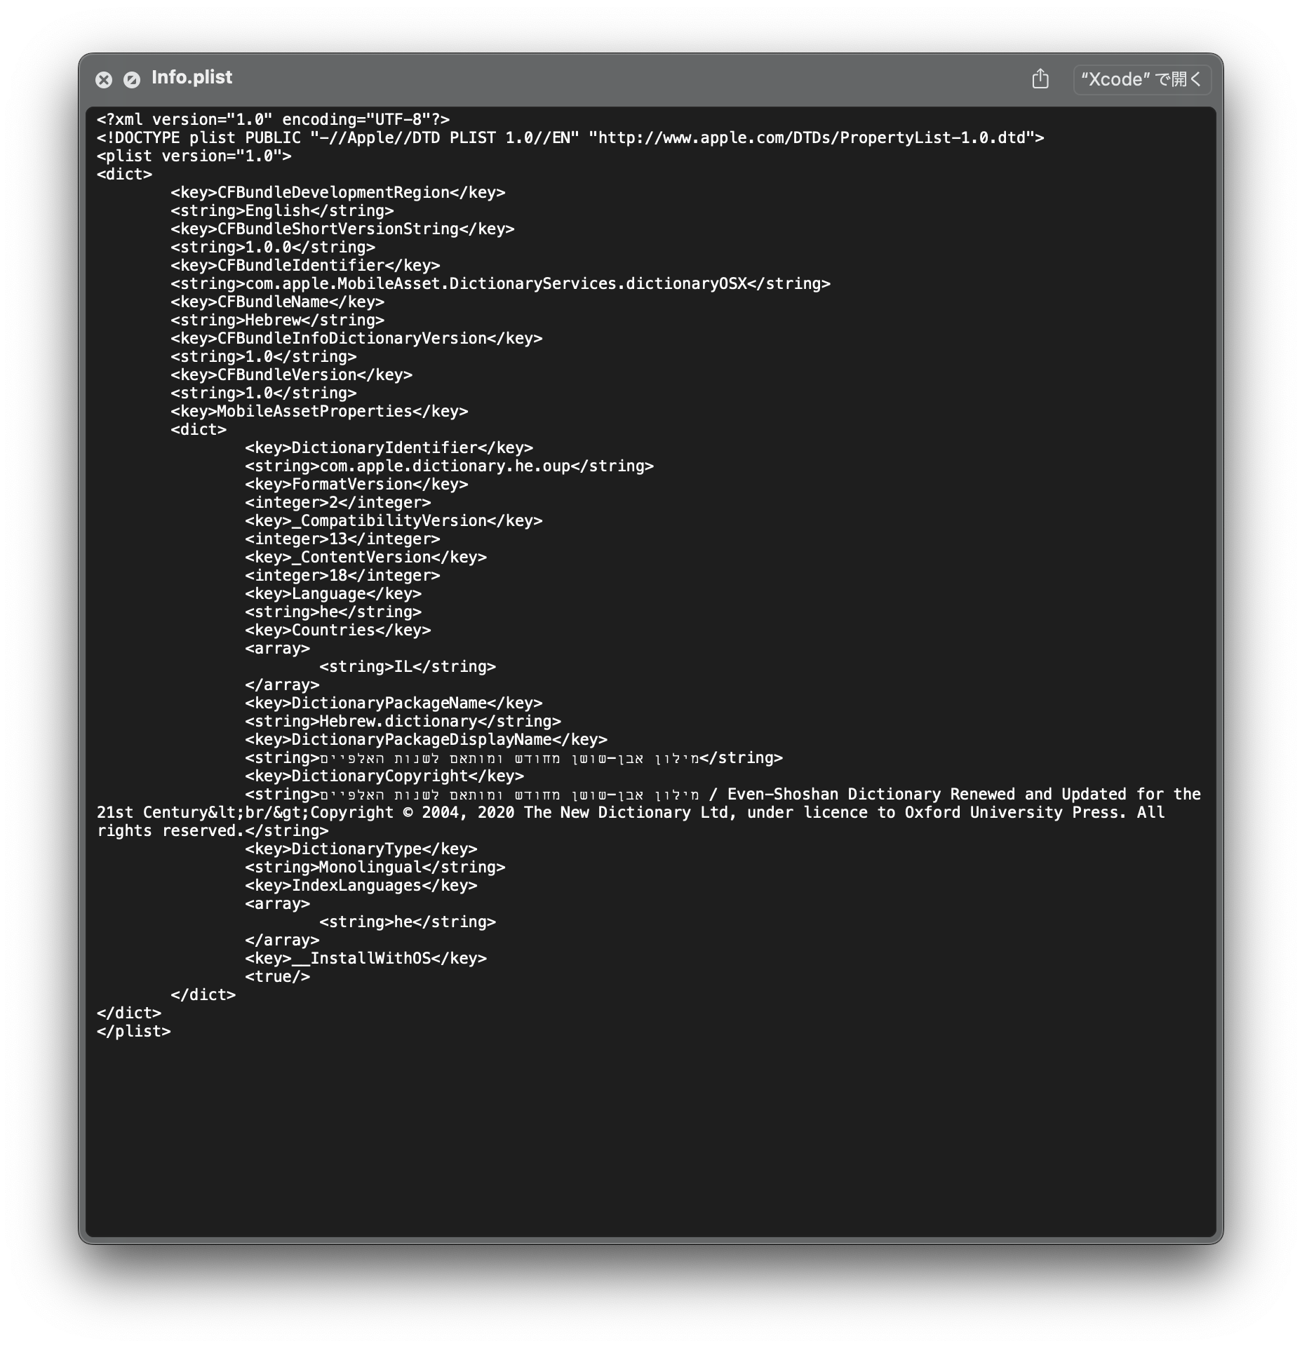Click the closing /plist tag
The width and height of the screenshot is (1302, 1348).
[134, 1031]
